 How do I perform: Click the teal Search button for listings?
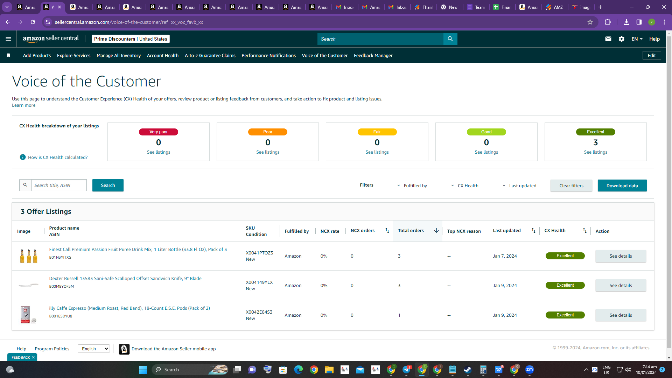pos(108,185)
